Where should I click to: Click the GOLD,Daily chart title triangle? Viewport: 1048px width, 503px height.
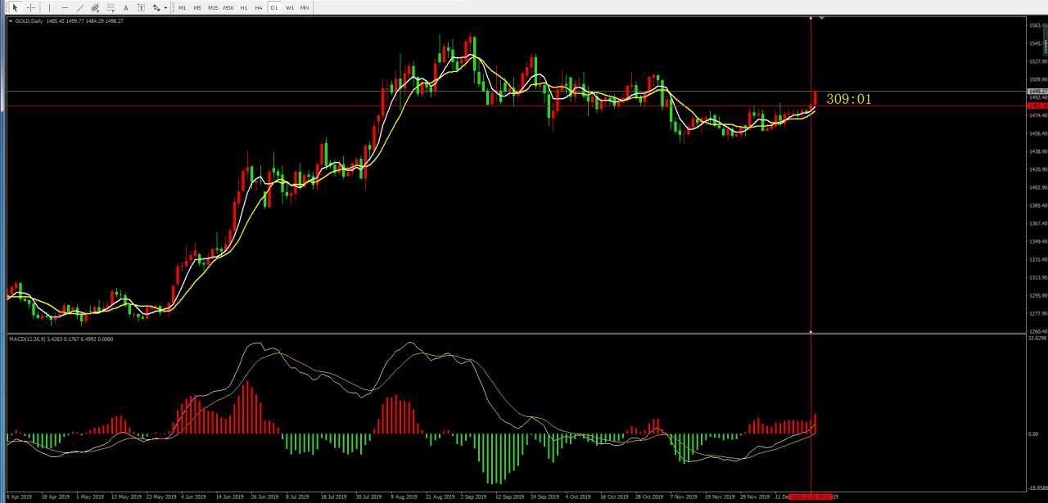(10, 21)
